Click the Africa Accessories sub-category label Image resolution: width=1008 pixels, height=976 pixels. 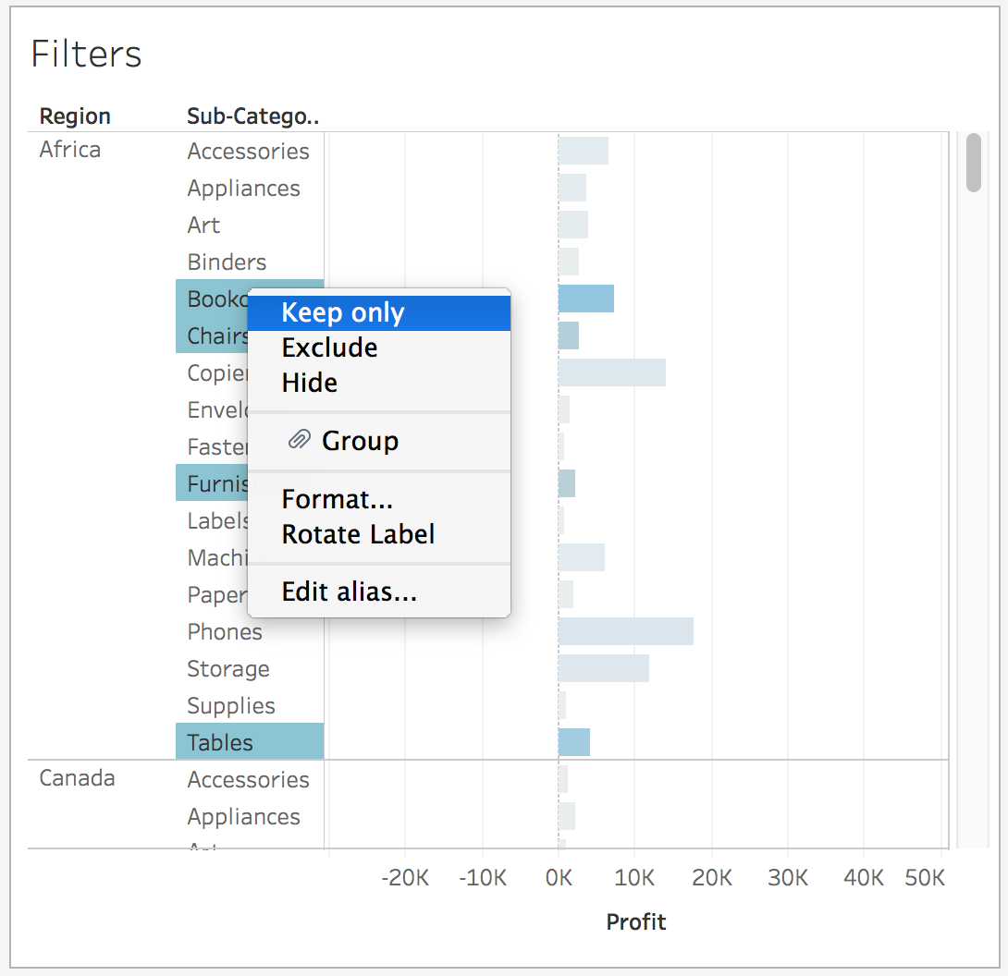pos(248,151)
